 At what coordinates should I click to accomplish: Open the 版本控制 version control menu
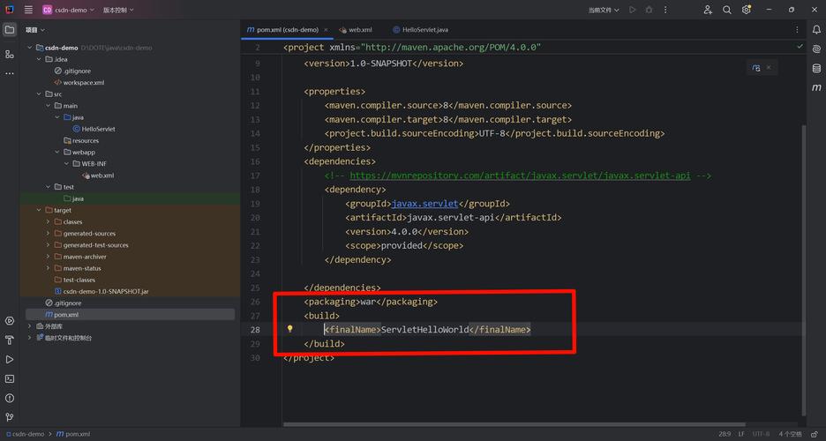(x=117, y=10)
